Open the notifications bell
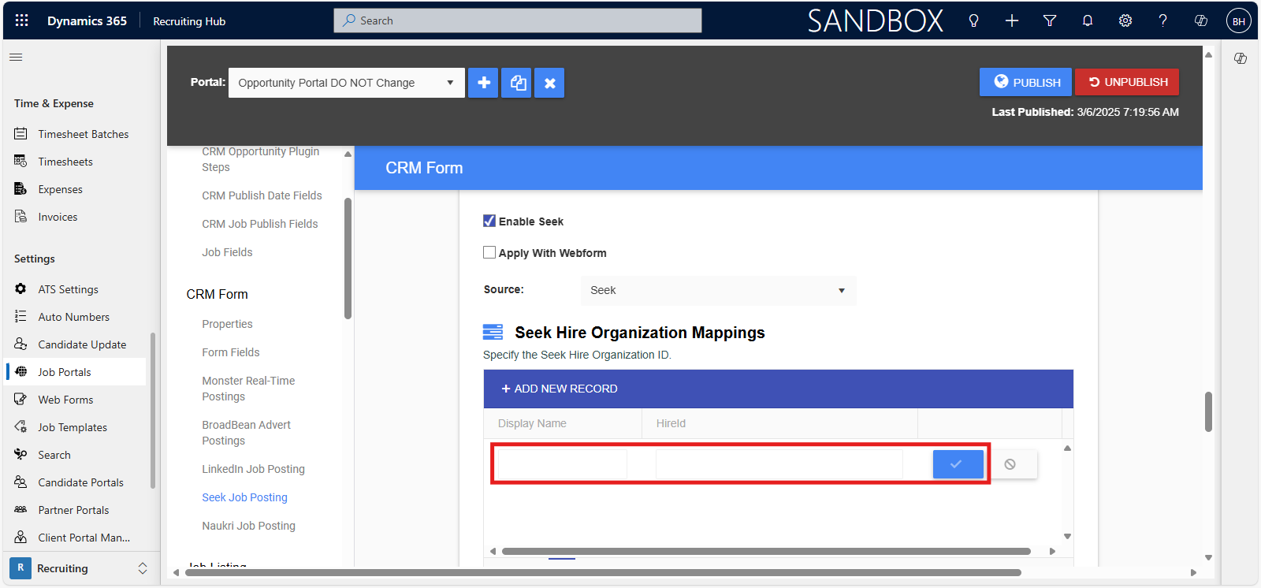This screenshot has width=1261, height=588. [x=1088, y=21]
